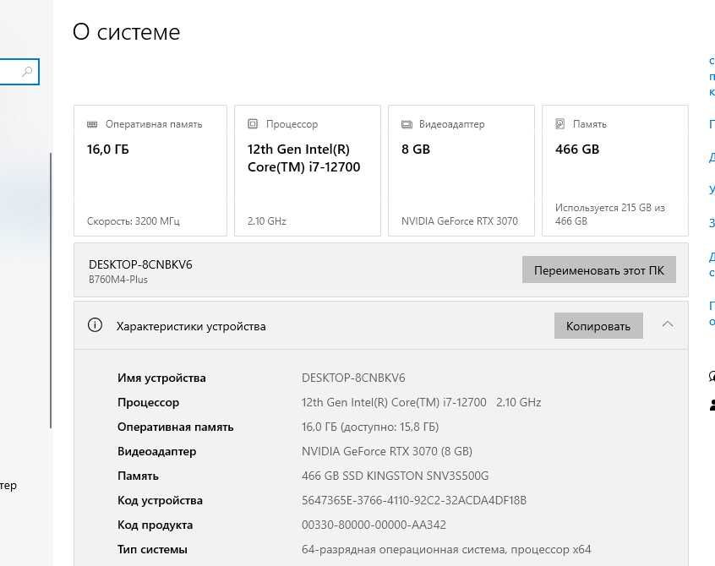Image resolution: width=715 pixels, height=566 pixels.
Task: Select the Код устройства label
Action: [x=160, y=500]
